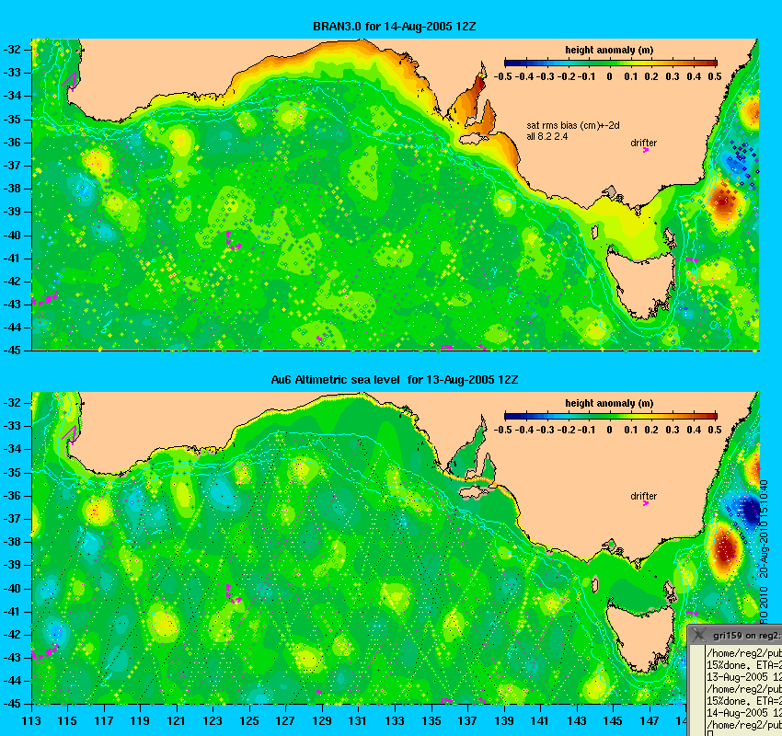Click the '-44' latitude label of the bottom plot
This screenshot has width=782, height=736.
[x=13, y=681]
